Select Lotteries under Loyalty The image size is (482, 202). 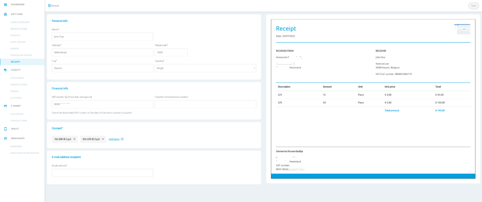coord(16,97)
